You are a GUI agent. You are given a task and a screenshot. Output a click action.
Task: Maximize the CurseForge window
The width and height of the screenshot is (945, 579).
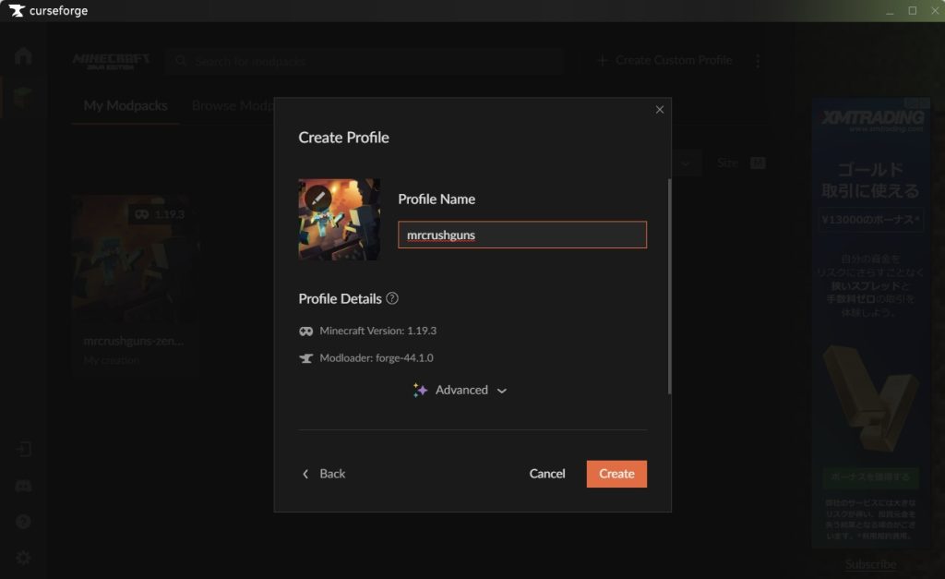coord(913,11)
